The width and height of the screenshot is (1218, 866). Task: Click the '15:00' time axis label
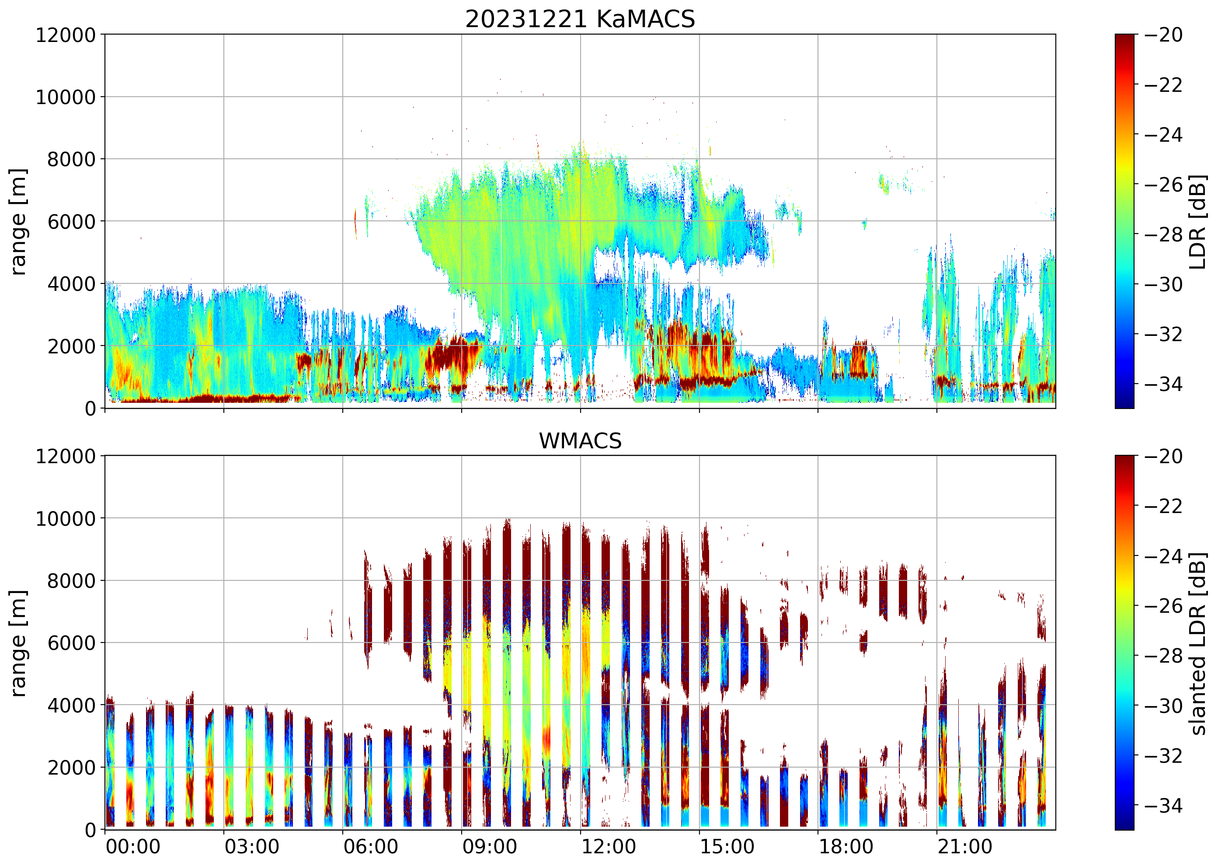(727, 847)
